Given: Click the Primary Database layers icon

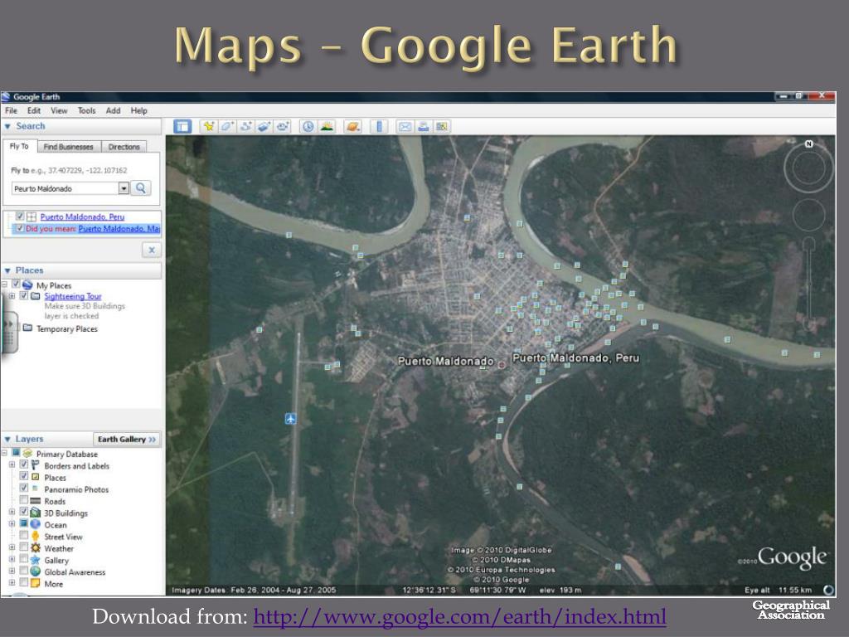Looking at the screenshot, I should click(x=27, y=454).
